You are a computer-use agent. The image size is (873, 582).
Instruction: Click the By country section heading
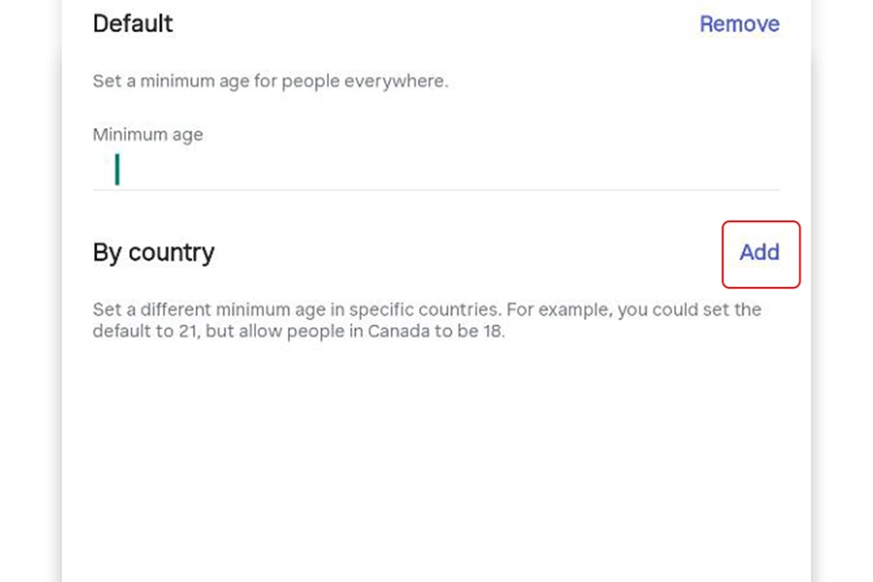pyautogui.click(x=153, y=253)
